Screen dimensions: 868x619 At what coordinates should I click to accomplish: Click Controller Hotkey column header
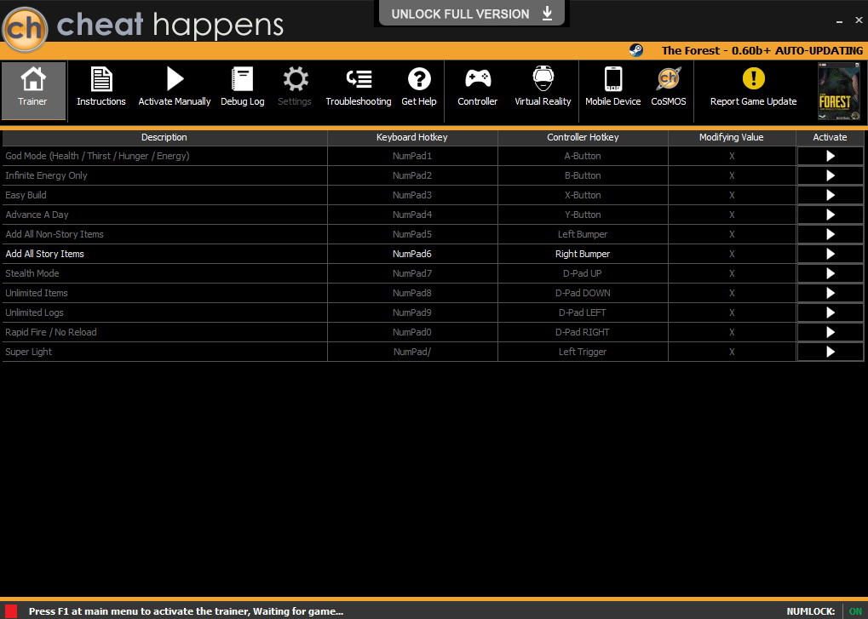pyautogui.click(x=583, y=137)
